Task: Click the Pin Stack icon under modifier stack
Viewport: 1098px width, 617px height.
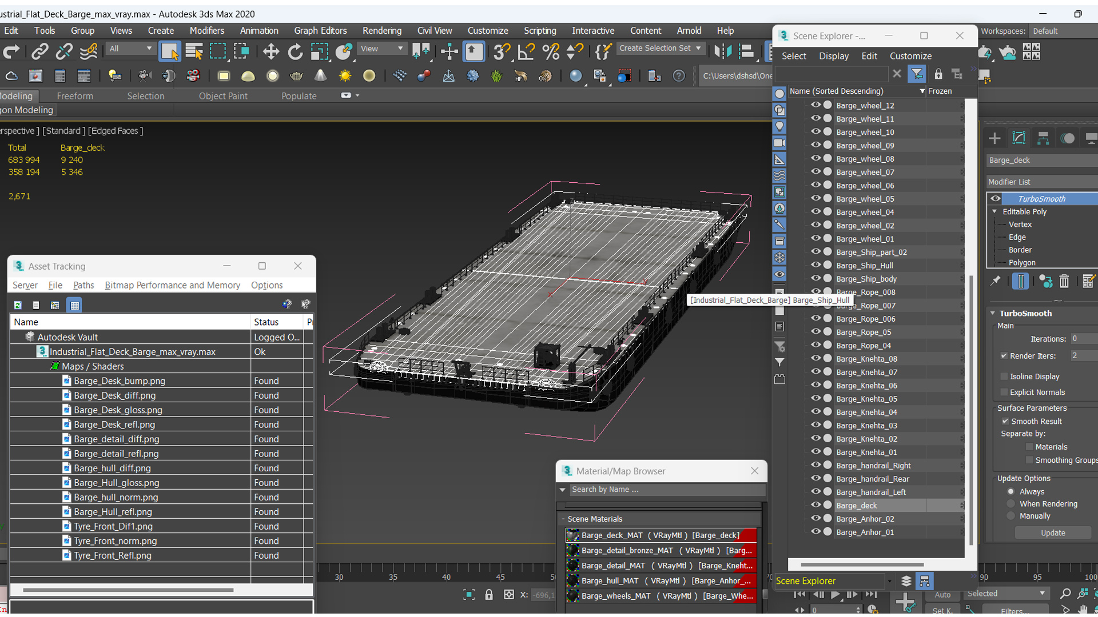Action: tap(996, 281)
